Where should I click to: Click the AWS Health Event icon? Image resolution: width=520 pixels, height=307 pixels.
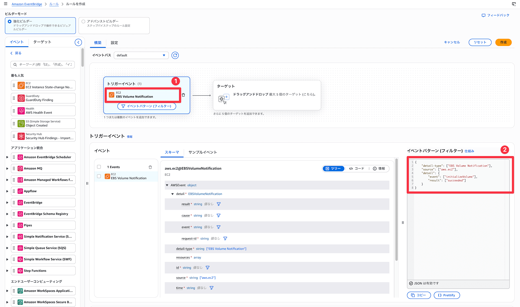[x=21, y=111]
